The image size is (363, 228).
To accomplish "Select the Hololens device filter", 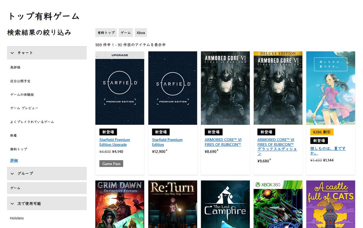I will (x=17, y=218).
